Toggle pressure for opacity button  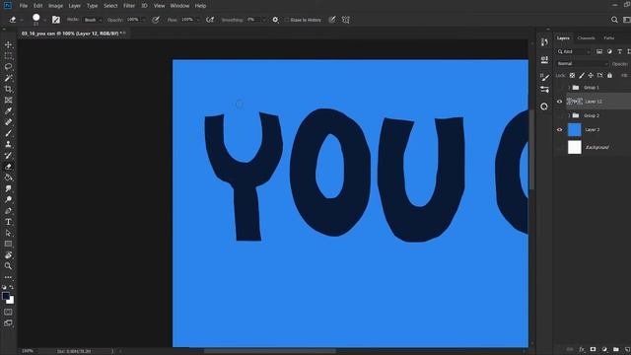pyautogui.click(x=156, y=20)
